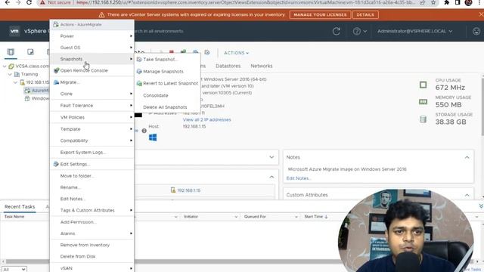Open the Power submenu
The height and width of the screenshot is (272, 484).
click(92, 36)
